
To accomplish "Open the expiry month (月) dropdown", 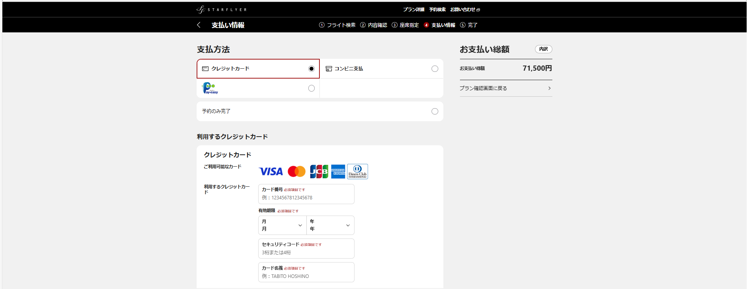I will click(x=282, y=225).
